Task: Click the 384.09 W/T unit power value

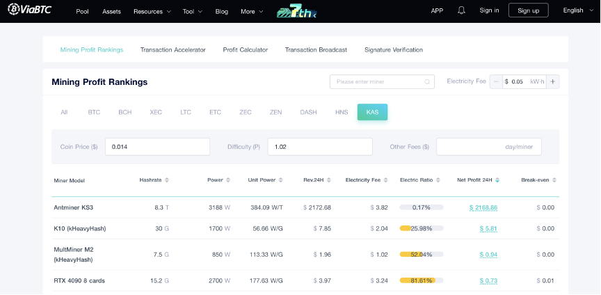Action: click(x=267, y=207)
